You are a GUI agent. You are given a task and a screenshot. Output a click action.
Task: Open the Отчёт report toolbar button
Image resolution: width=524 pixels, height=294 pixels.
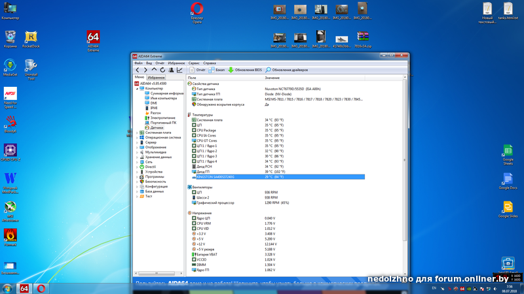[197, 69]
